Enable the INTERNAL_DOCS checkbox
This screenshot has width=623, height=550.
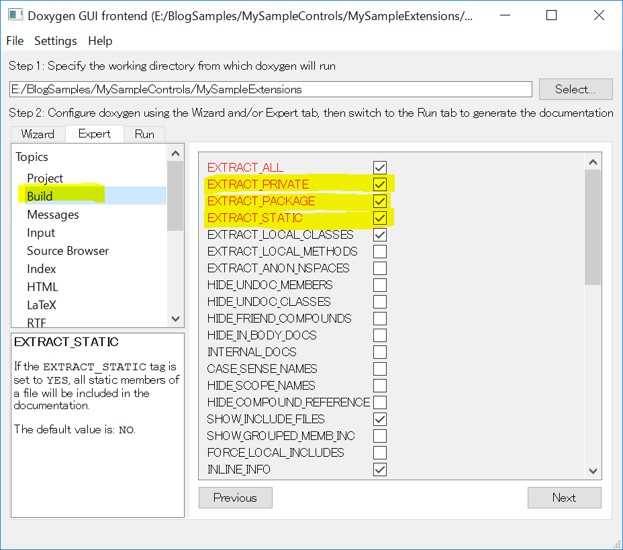point(380,352)
